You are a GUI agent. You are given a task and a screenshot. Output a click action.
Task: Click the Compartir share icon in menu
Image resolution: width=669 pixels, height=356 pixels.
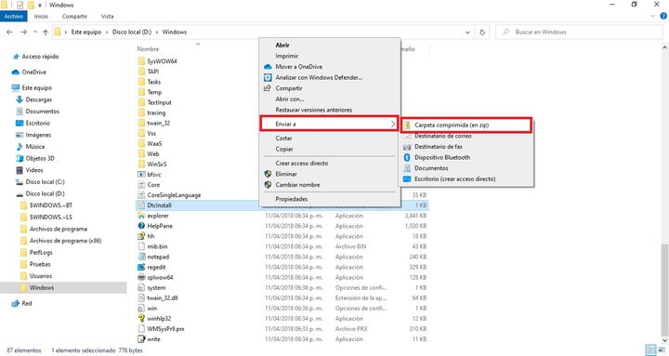268,88
